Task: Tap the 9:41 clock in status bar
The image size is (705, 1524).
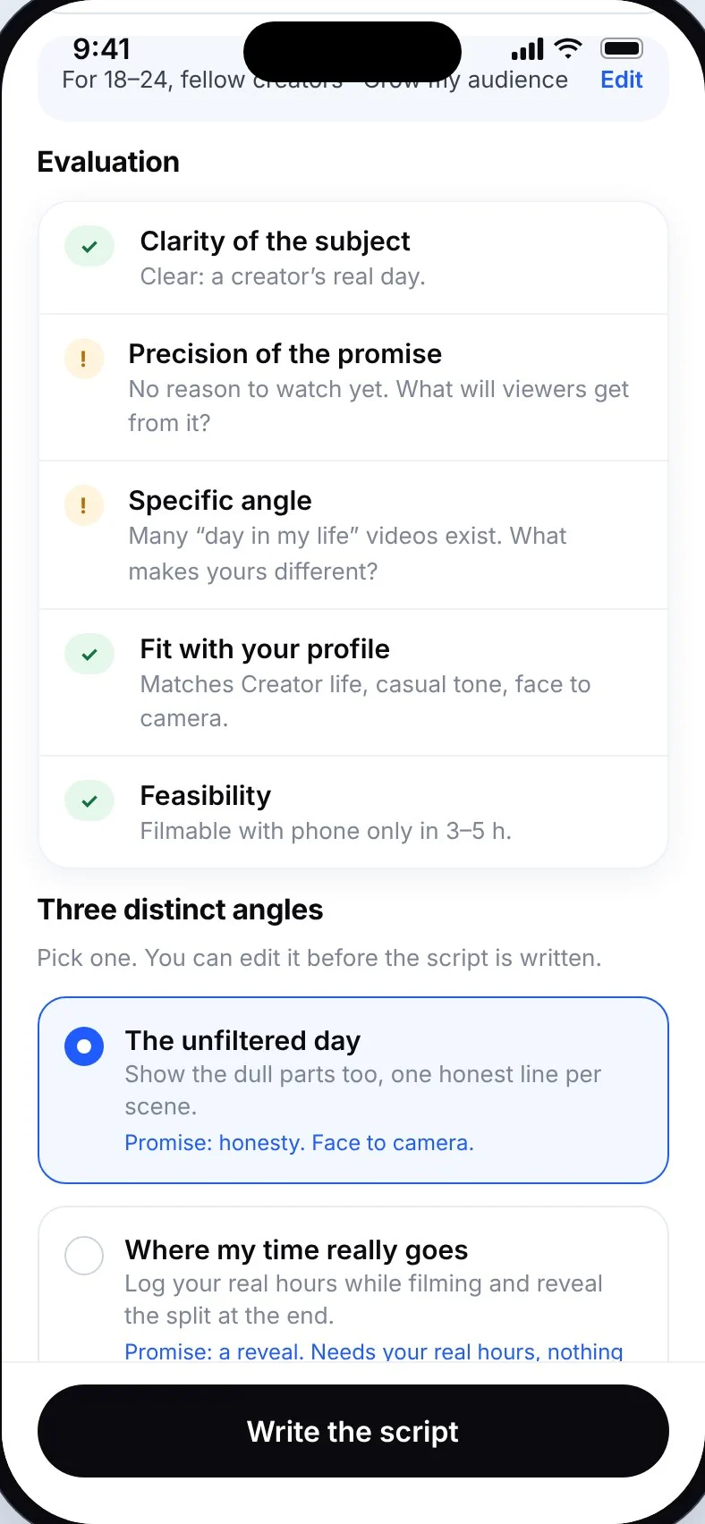Action: click(102, 48)
